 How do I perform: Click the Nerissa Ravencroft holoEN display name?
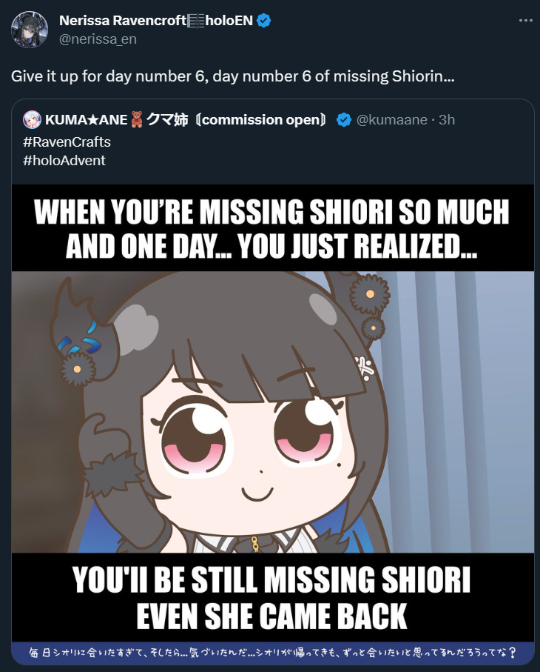point(156,21)
